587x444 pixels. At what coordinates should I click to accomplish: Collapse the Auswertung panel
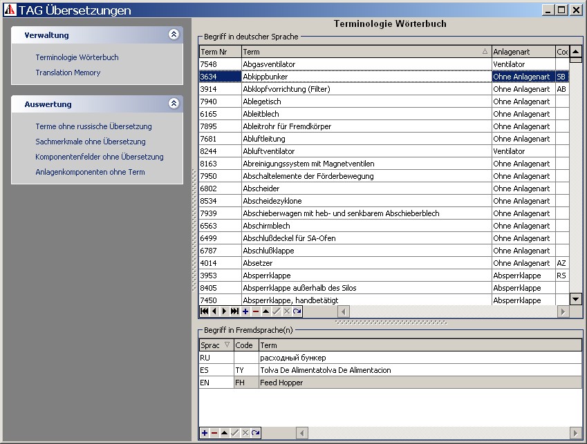pyautogui.click(x=174, y=103)
